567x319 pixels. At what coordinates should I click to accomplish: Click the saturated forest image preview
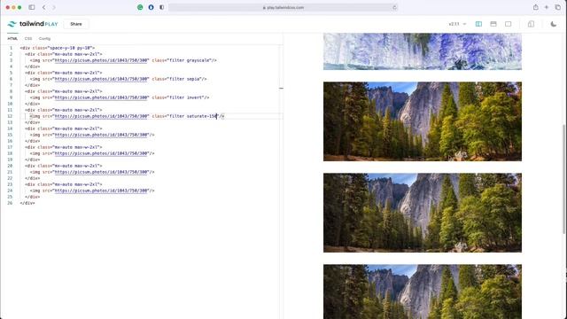click(x=423, y=121)
